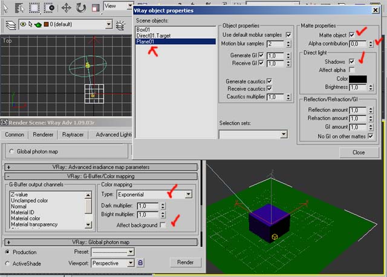Open the reference coordinate View dropdown

click(x=130, y=5)
